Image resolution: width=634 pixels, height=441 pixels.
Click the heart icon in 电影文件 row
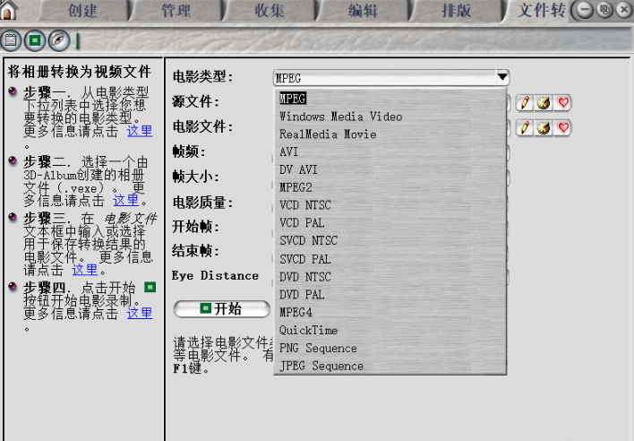click(563, 128)
